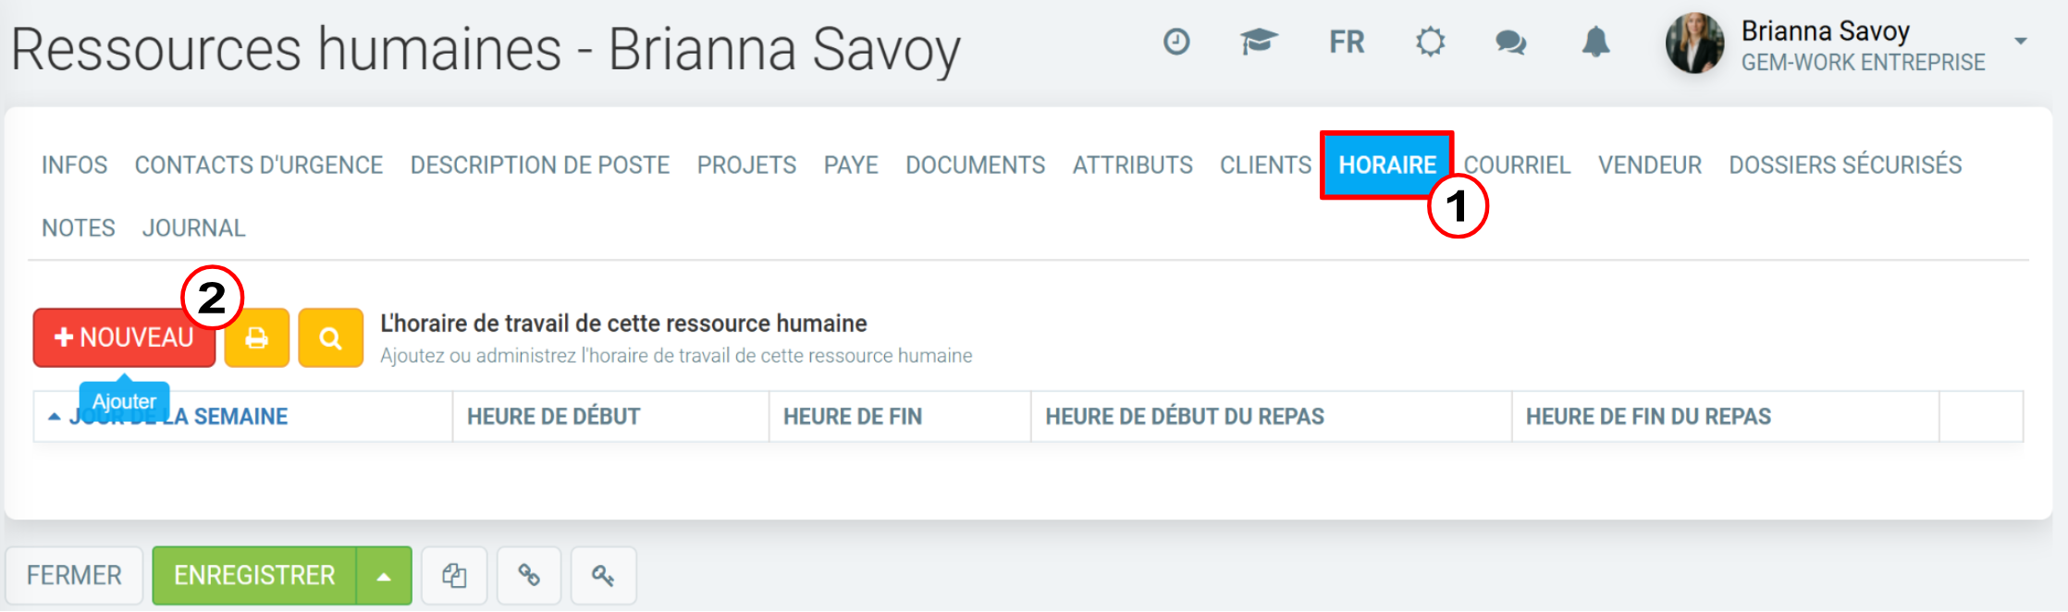Open the INFOS tab
Screen dimensions: 2068x612
point(75,165)
